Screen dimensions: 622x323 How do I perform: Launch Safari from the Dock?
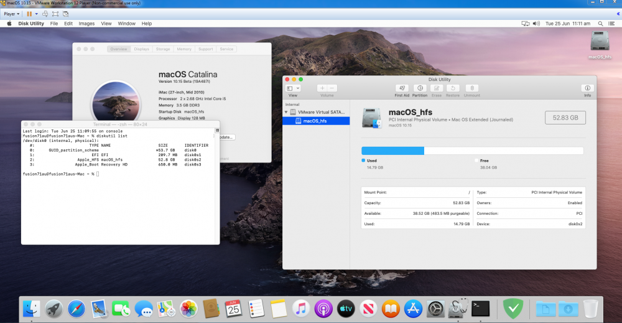[x=76, y=308]
